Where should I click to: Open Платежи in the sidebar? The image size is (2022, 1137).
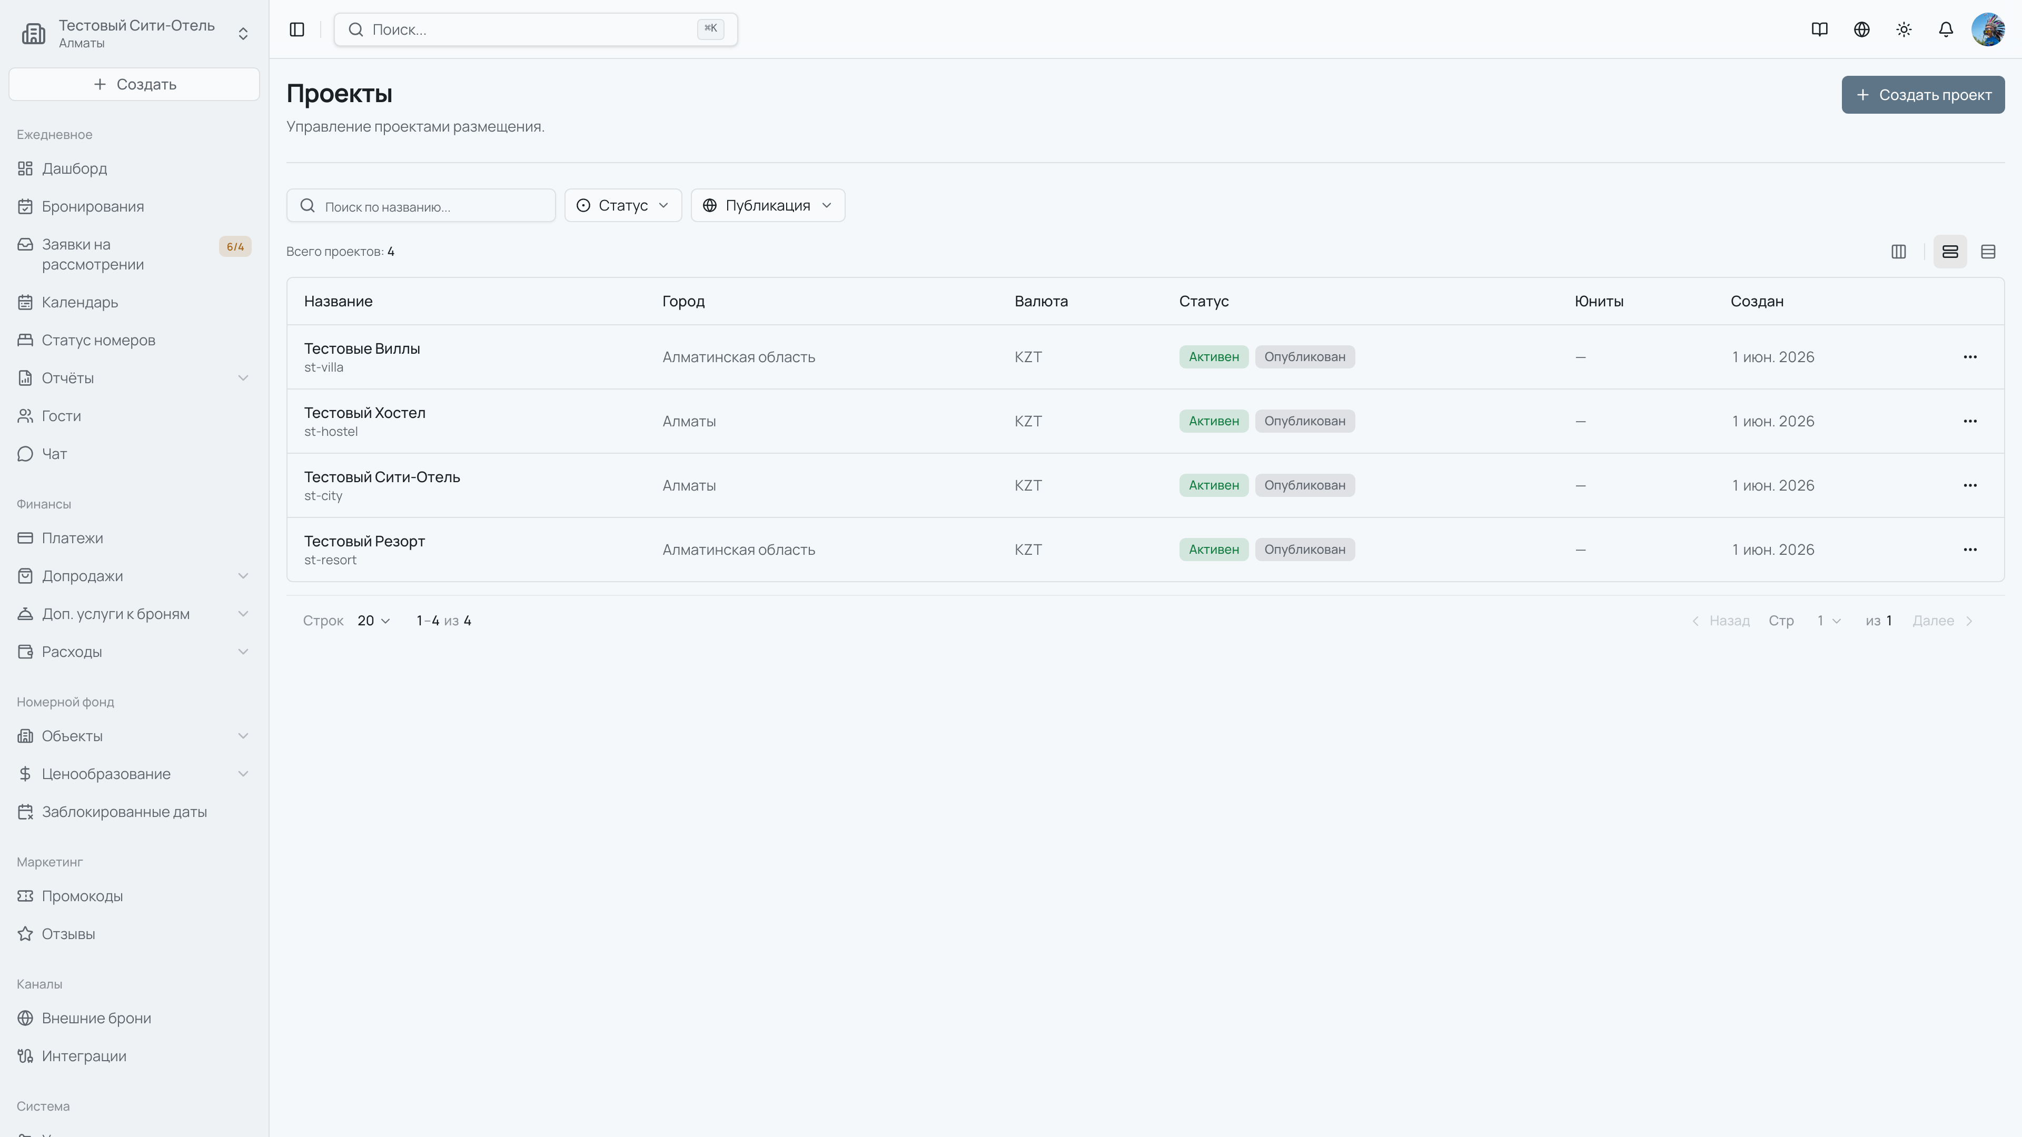pos(134,538)
